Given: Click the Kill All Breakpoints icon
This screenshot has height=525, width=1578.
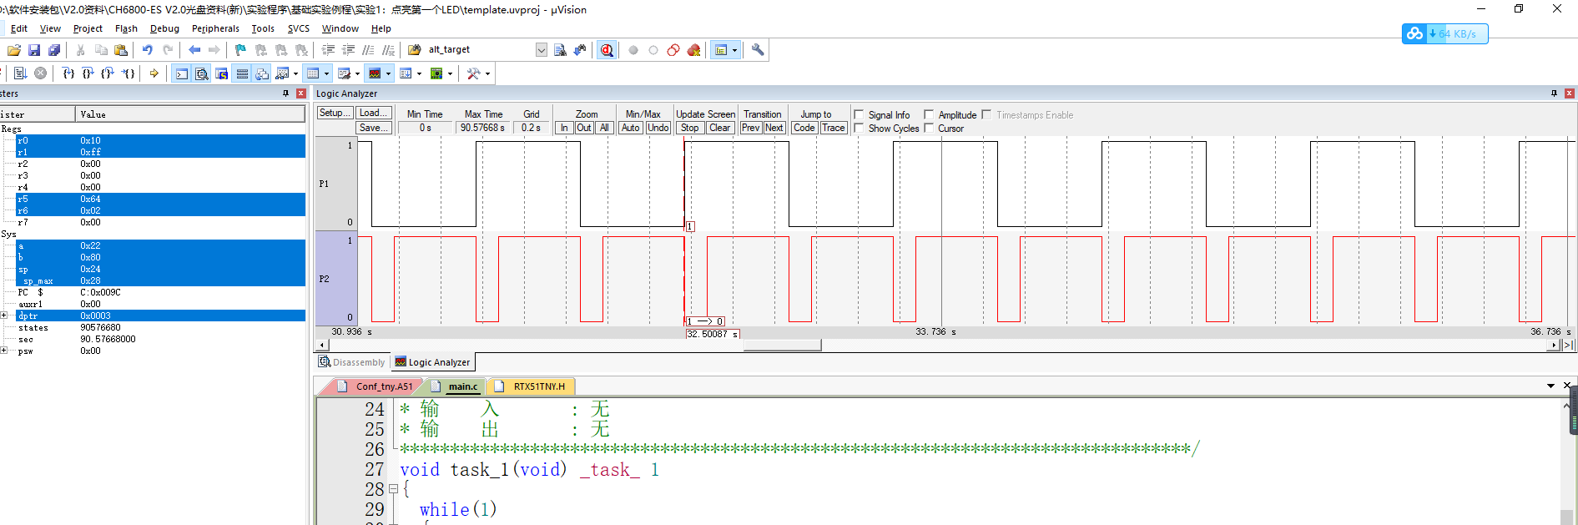Looking at the screenshot, I should pos(693,50).
